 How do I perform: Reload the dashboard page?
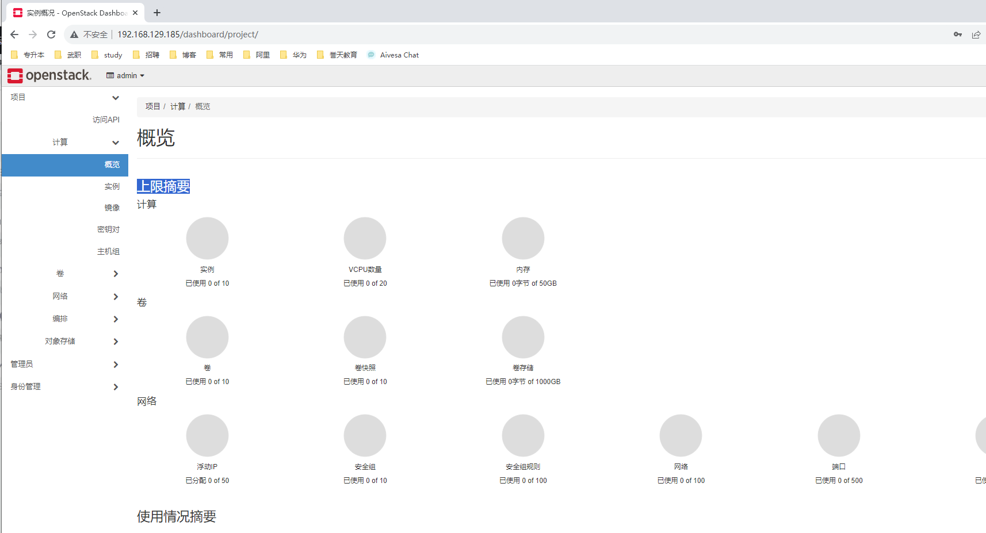coord(51,34)
